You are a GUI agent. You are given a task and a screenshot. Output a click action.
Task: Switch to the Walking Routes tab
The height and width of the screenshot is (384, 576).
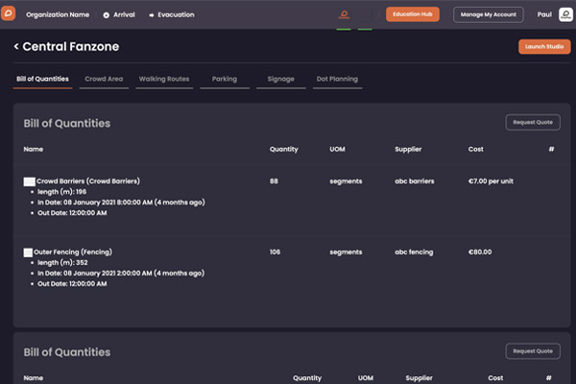coord(164,79)
